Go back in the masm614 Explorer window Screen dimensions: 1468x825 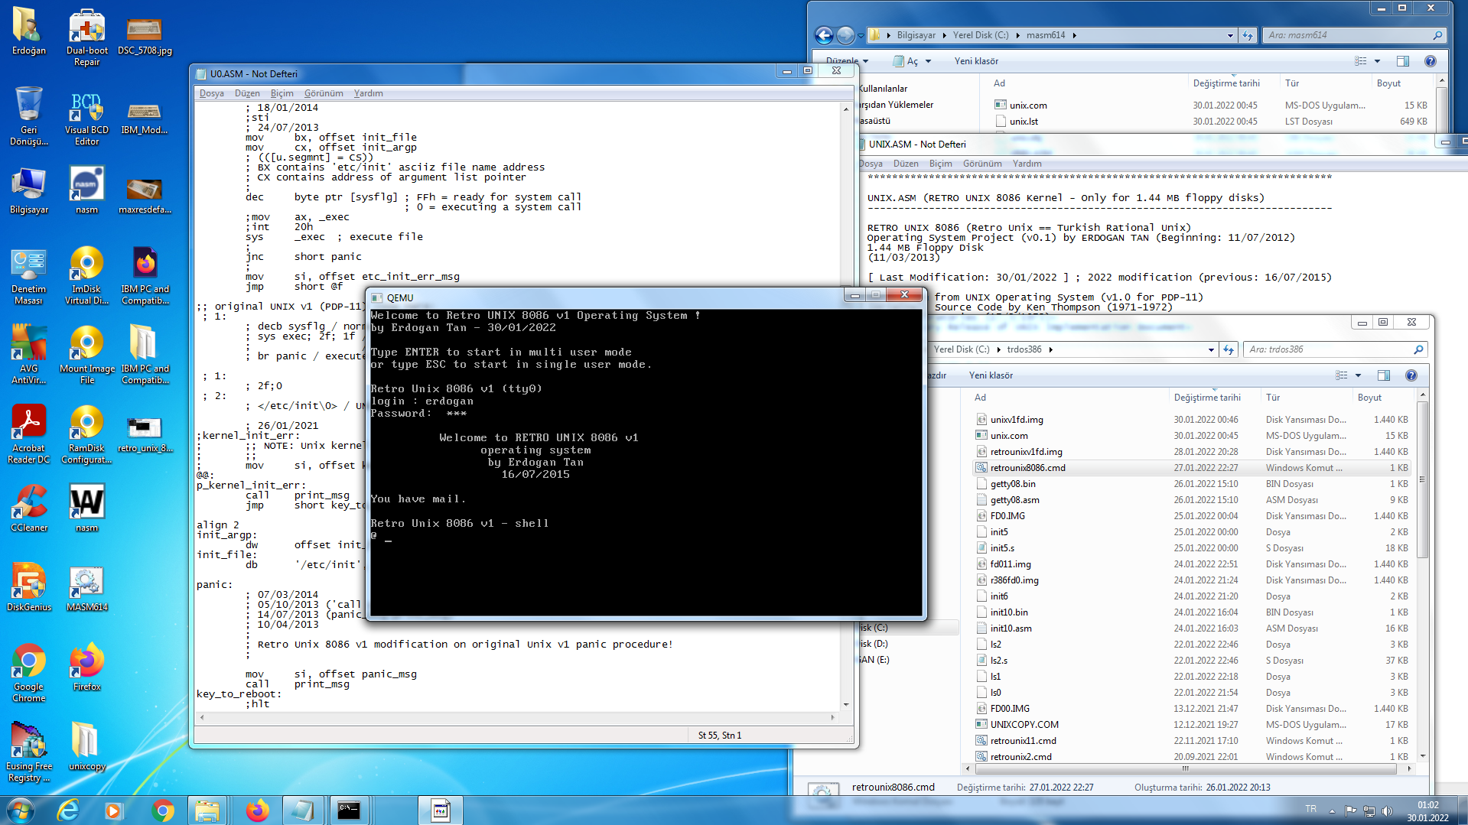(x=824, y=35)
